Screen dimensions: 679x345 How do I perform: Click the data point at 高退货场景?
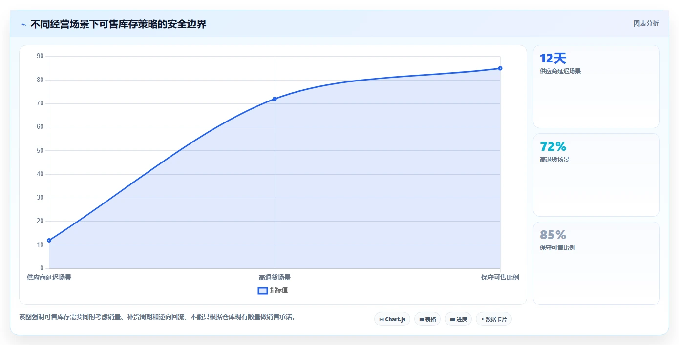tap(275, 99)
